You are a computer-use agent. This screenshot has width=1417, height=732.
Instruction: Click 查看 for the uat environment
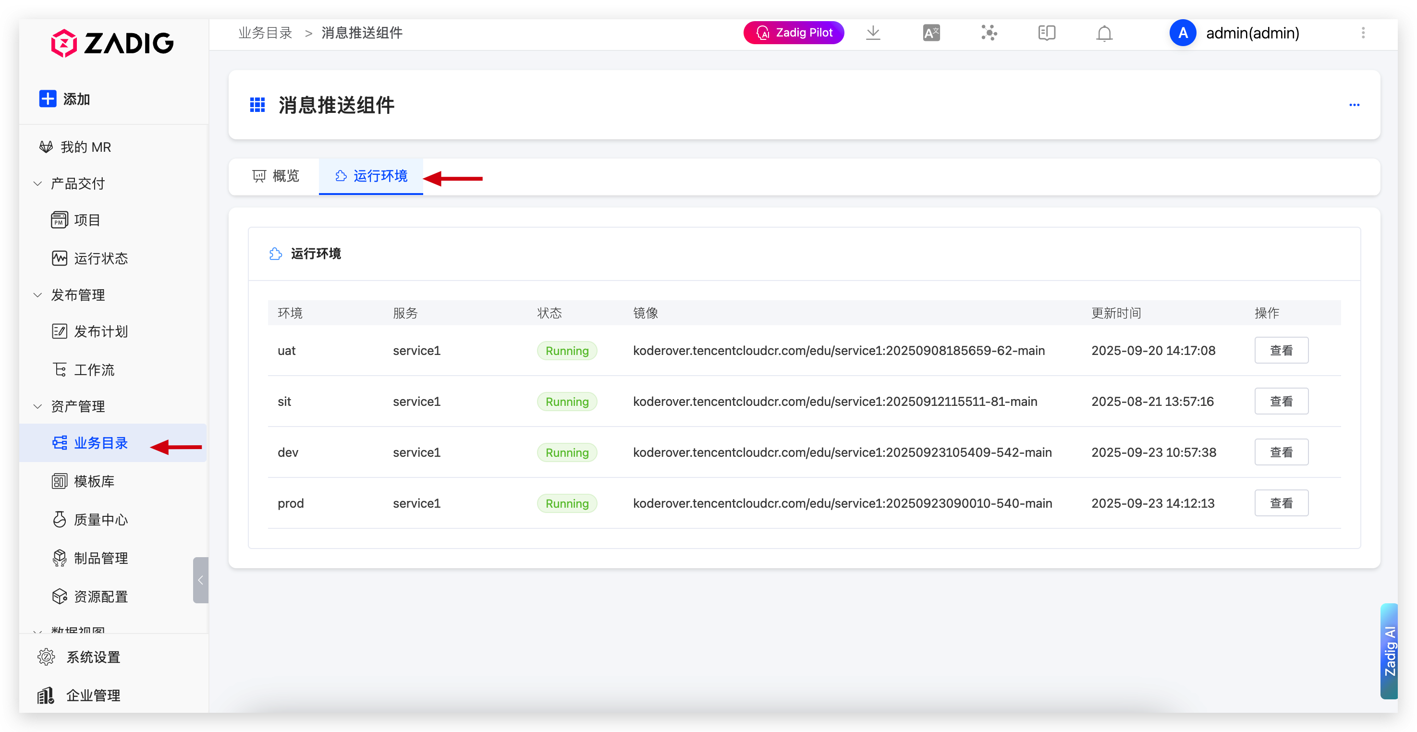[x=1281, y=351]
